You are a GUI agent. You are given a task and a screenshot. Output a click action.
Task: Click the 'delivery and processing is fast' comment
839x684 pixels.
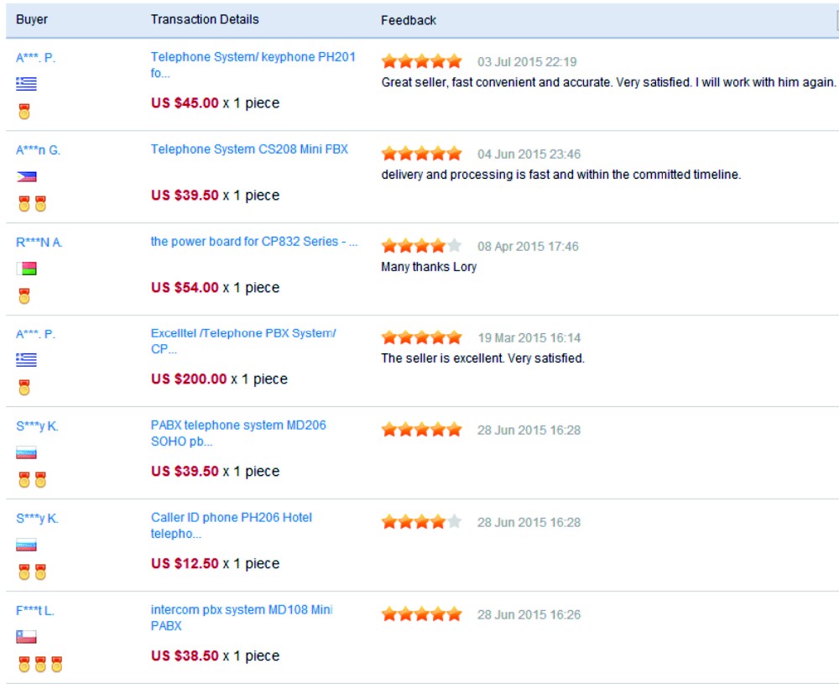tap(560, 175)
